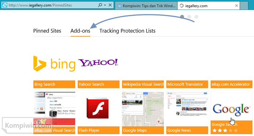Select the Add-ons section tab

tap(80, 31)
